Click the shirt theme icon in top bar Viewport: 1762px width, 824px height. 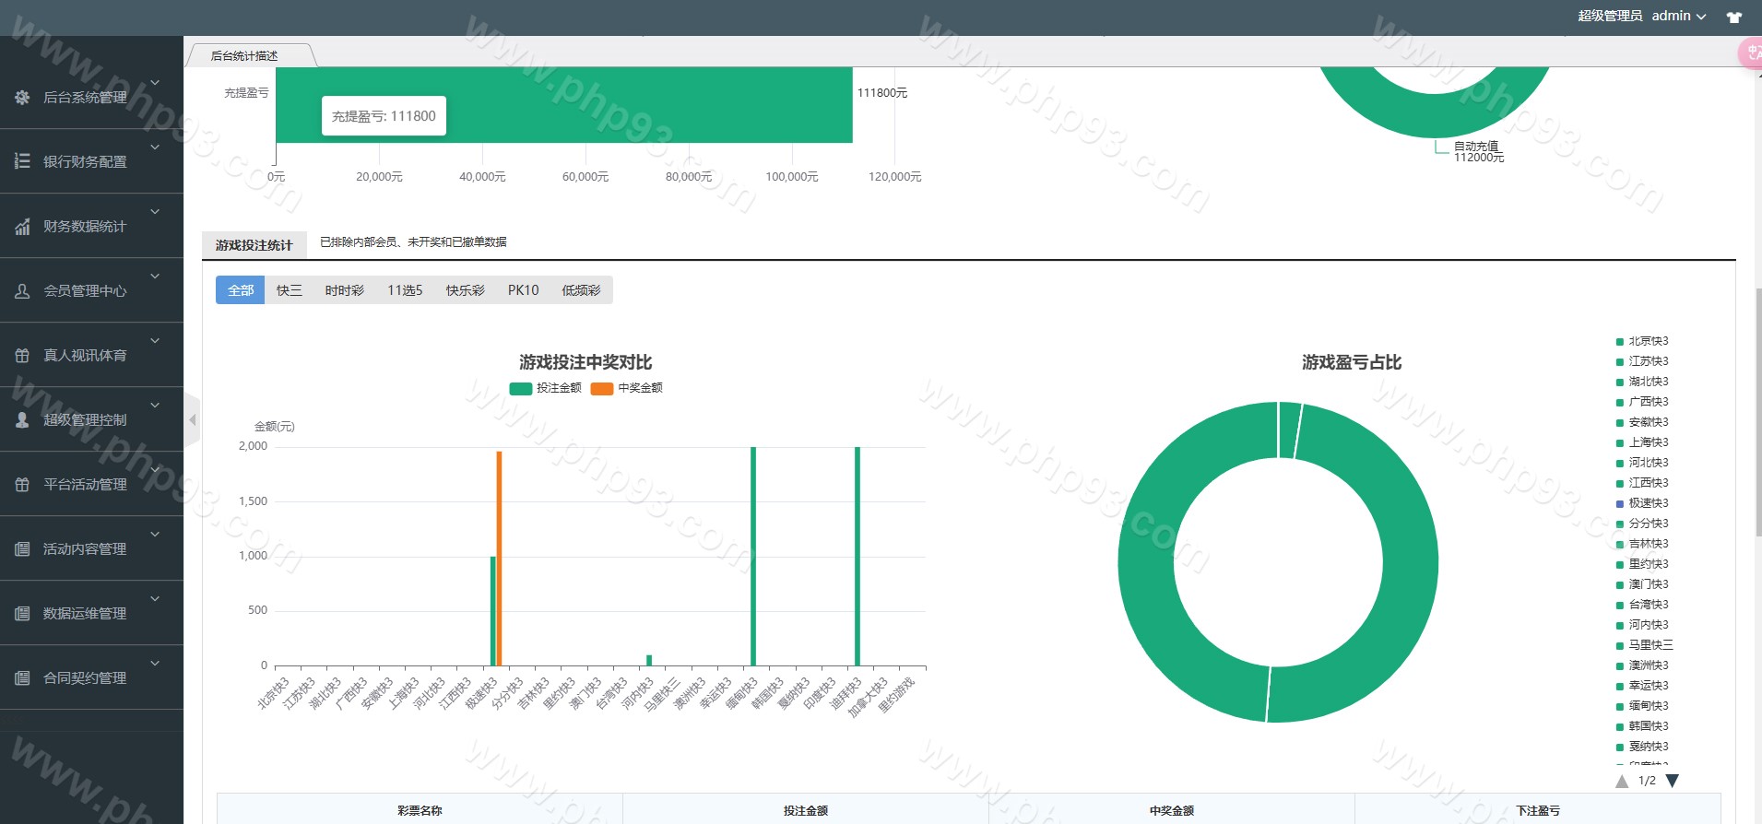pos(1734,17)
